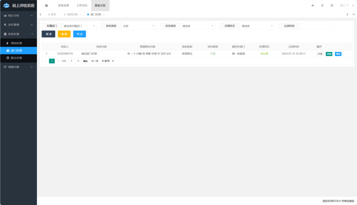Click the fullscreen icon in top-right toolbar
357x205 pixels.
[332, 6]
